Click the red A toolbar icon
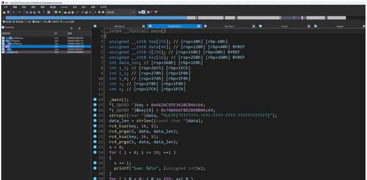This screenshot has width=367, height=180. (x=56, y=12)
